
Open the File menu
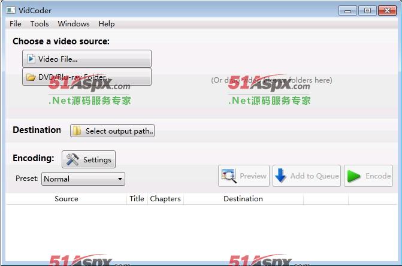(16, 24)
